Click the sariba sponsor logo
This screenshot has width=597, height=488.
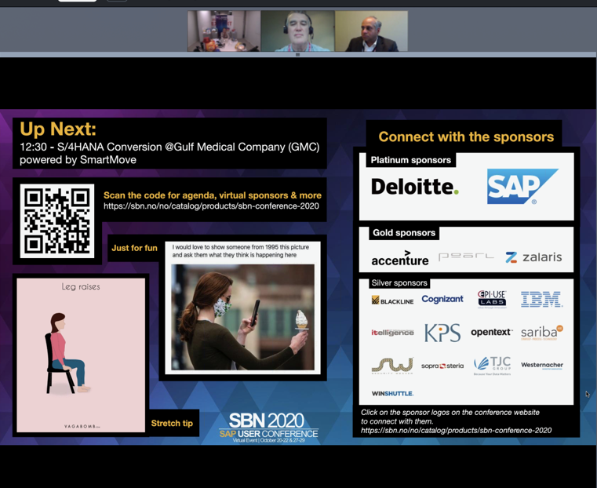(542, 333)
